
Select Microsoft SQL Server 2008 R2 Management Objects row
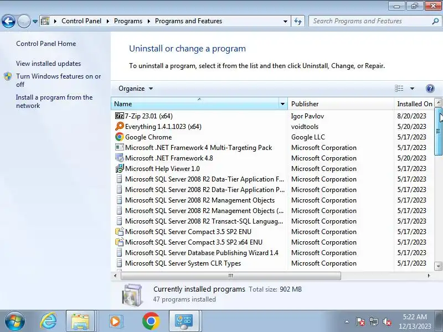pyautogui.click(x=272, y=200)
